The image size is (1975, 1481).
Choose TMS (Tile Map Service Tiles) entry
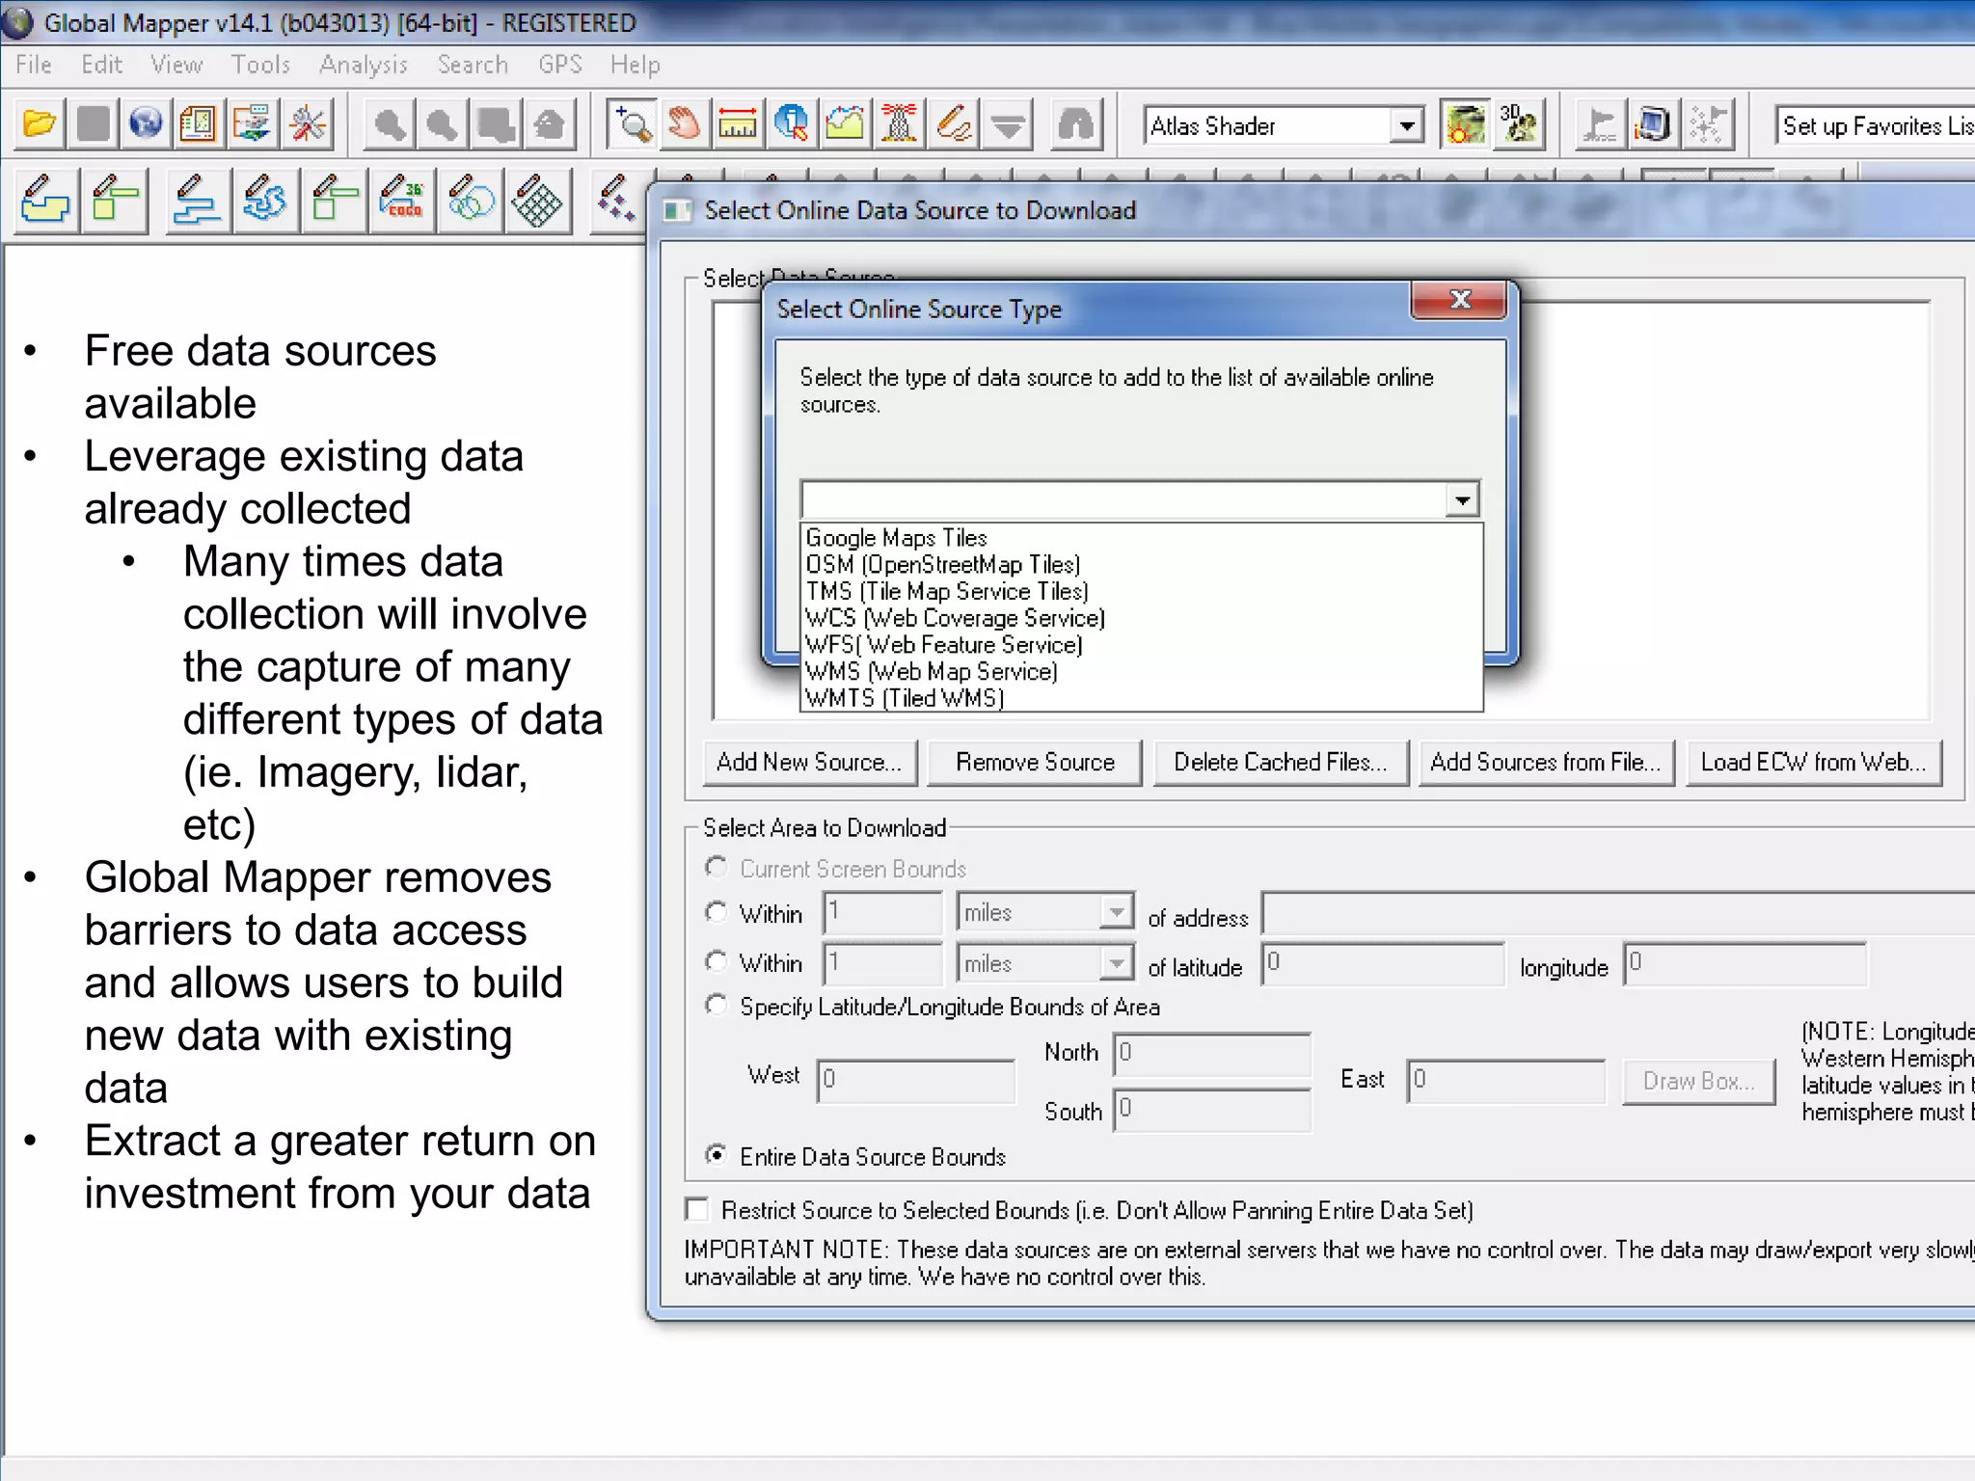(x=1141, y=591)
